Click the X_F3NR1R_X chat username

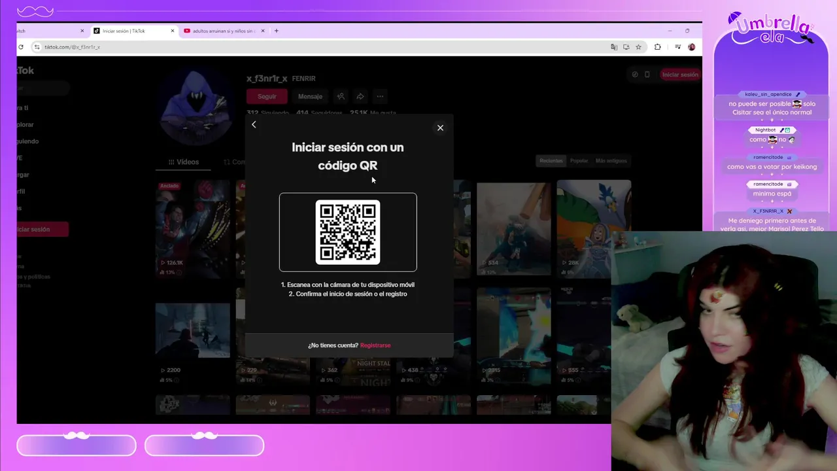(768, 211)
